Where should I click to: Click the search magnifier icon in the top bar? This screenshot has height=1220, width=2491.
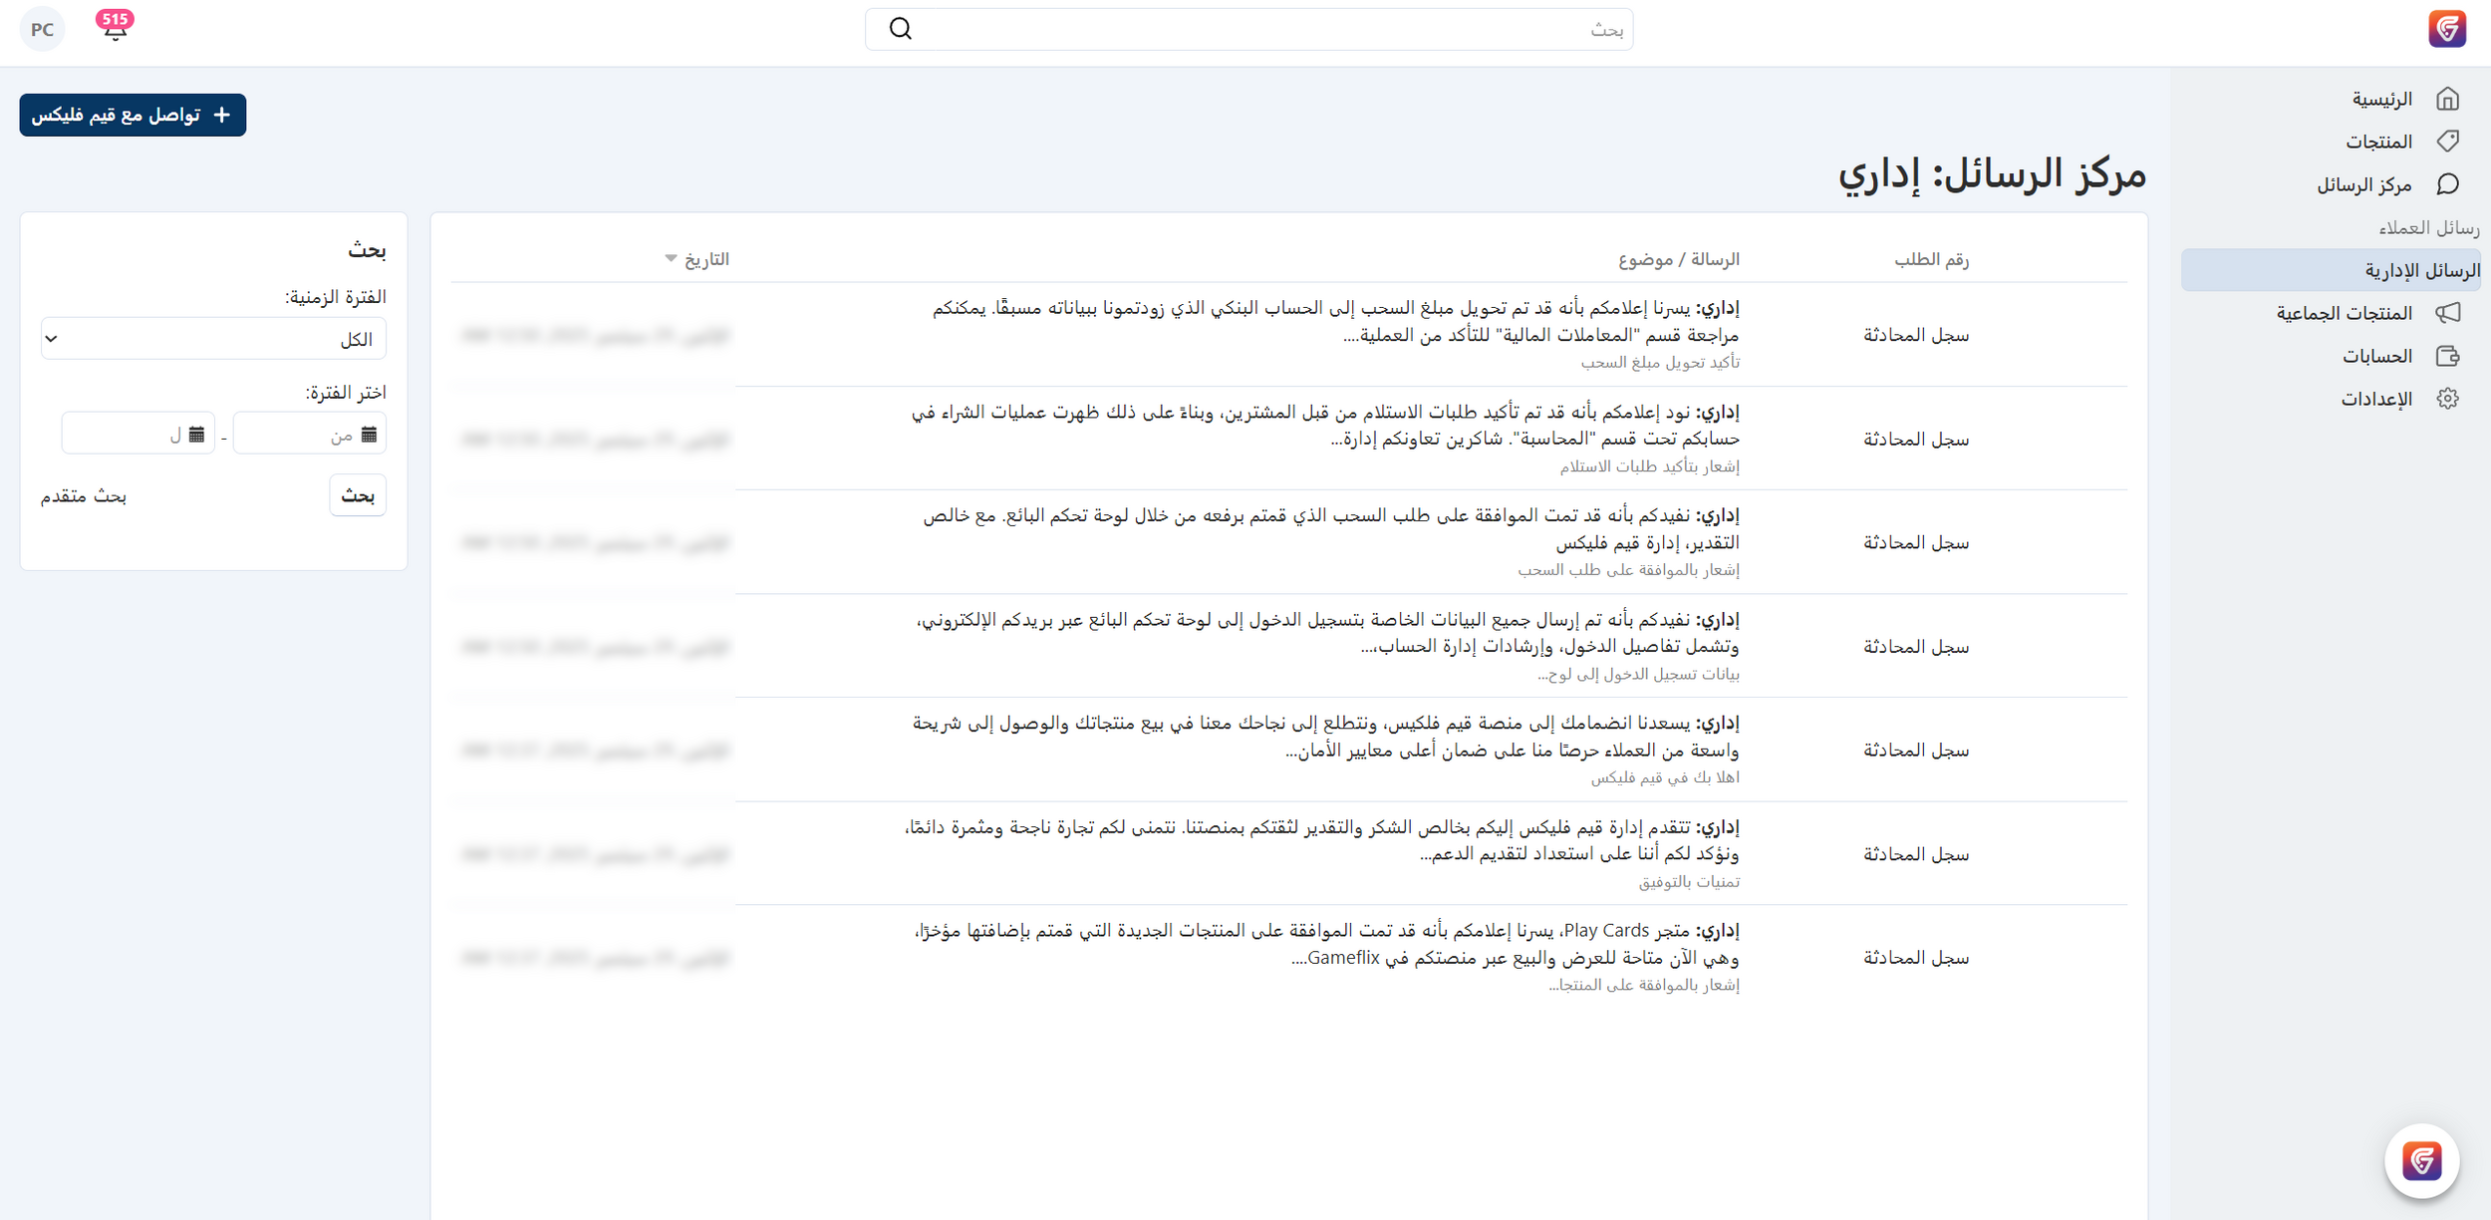point(901,29)
